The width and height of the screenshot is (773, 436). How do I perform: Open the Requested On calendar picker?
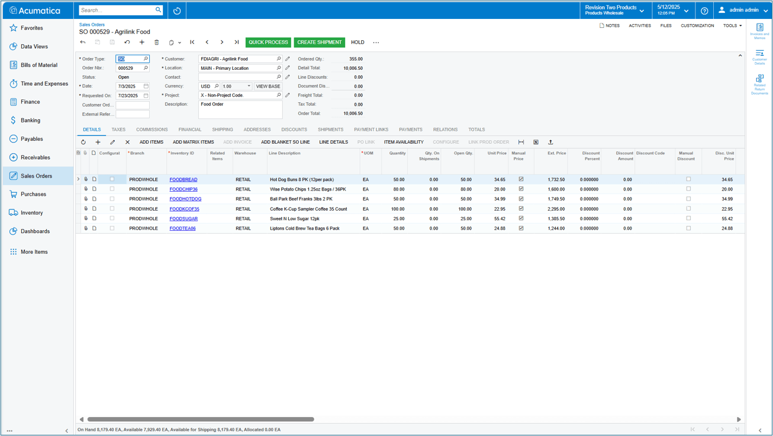[x=146, y=96]
